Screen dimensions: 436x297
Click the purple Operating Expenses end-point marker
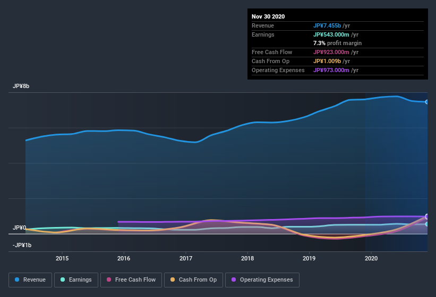(427, 216)
